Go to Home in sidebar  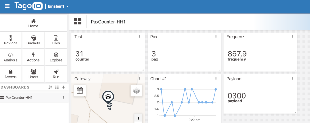(x=33, y=24)
